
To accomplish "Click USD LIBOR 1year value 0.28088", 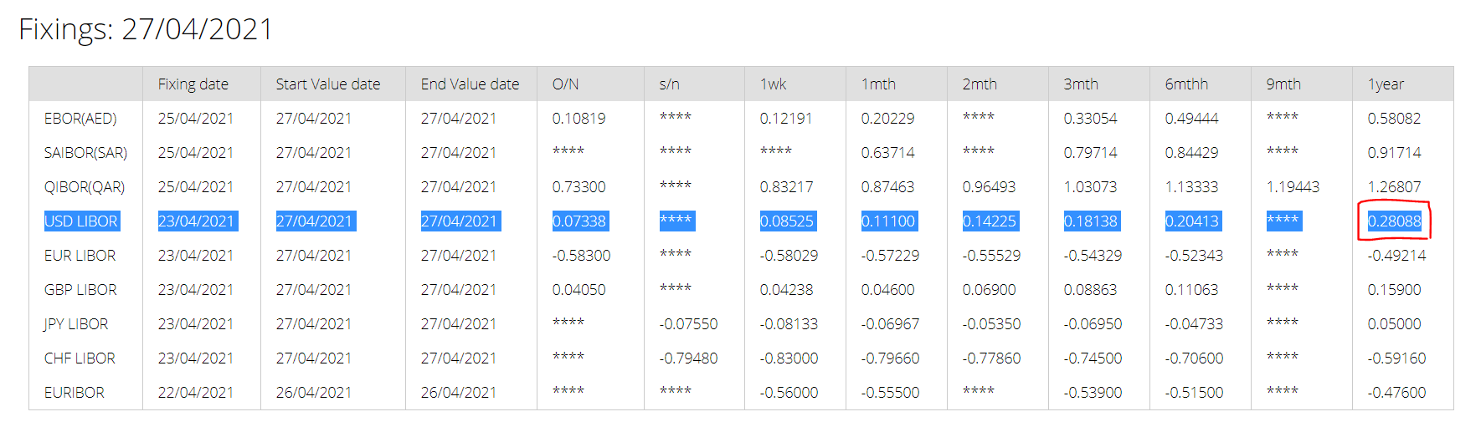I will pos(1394,221).
